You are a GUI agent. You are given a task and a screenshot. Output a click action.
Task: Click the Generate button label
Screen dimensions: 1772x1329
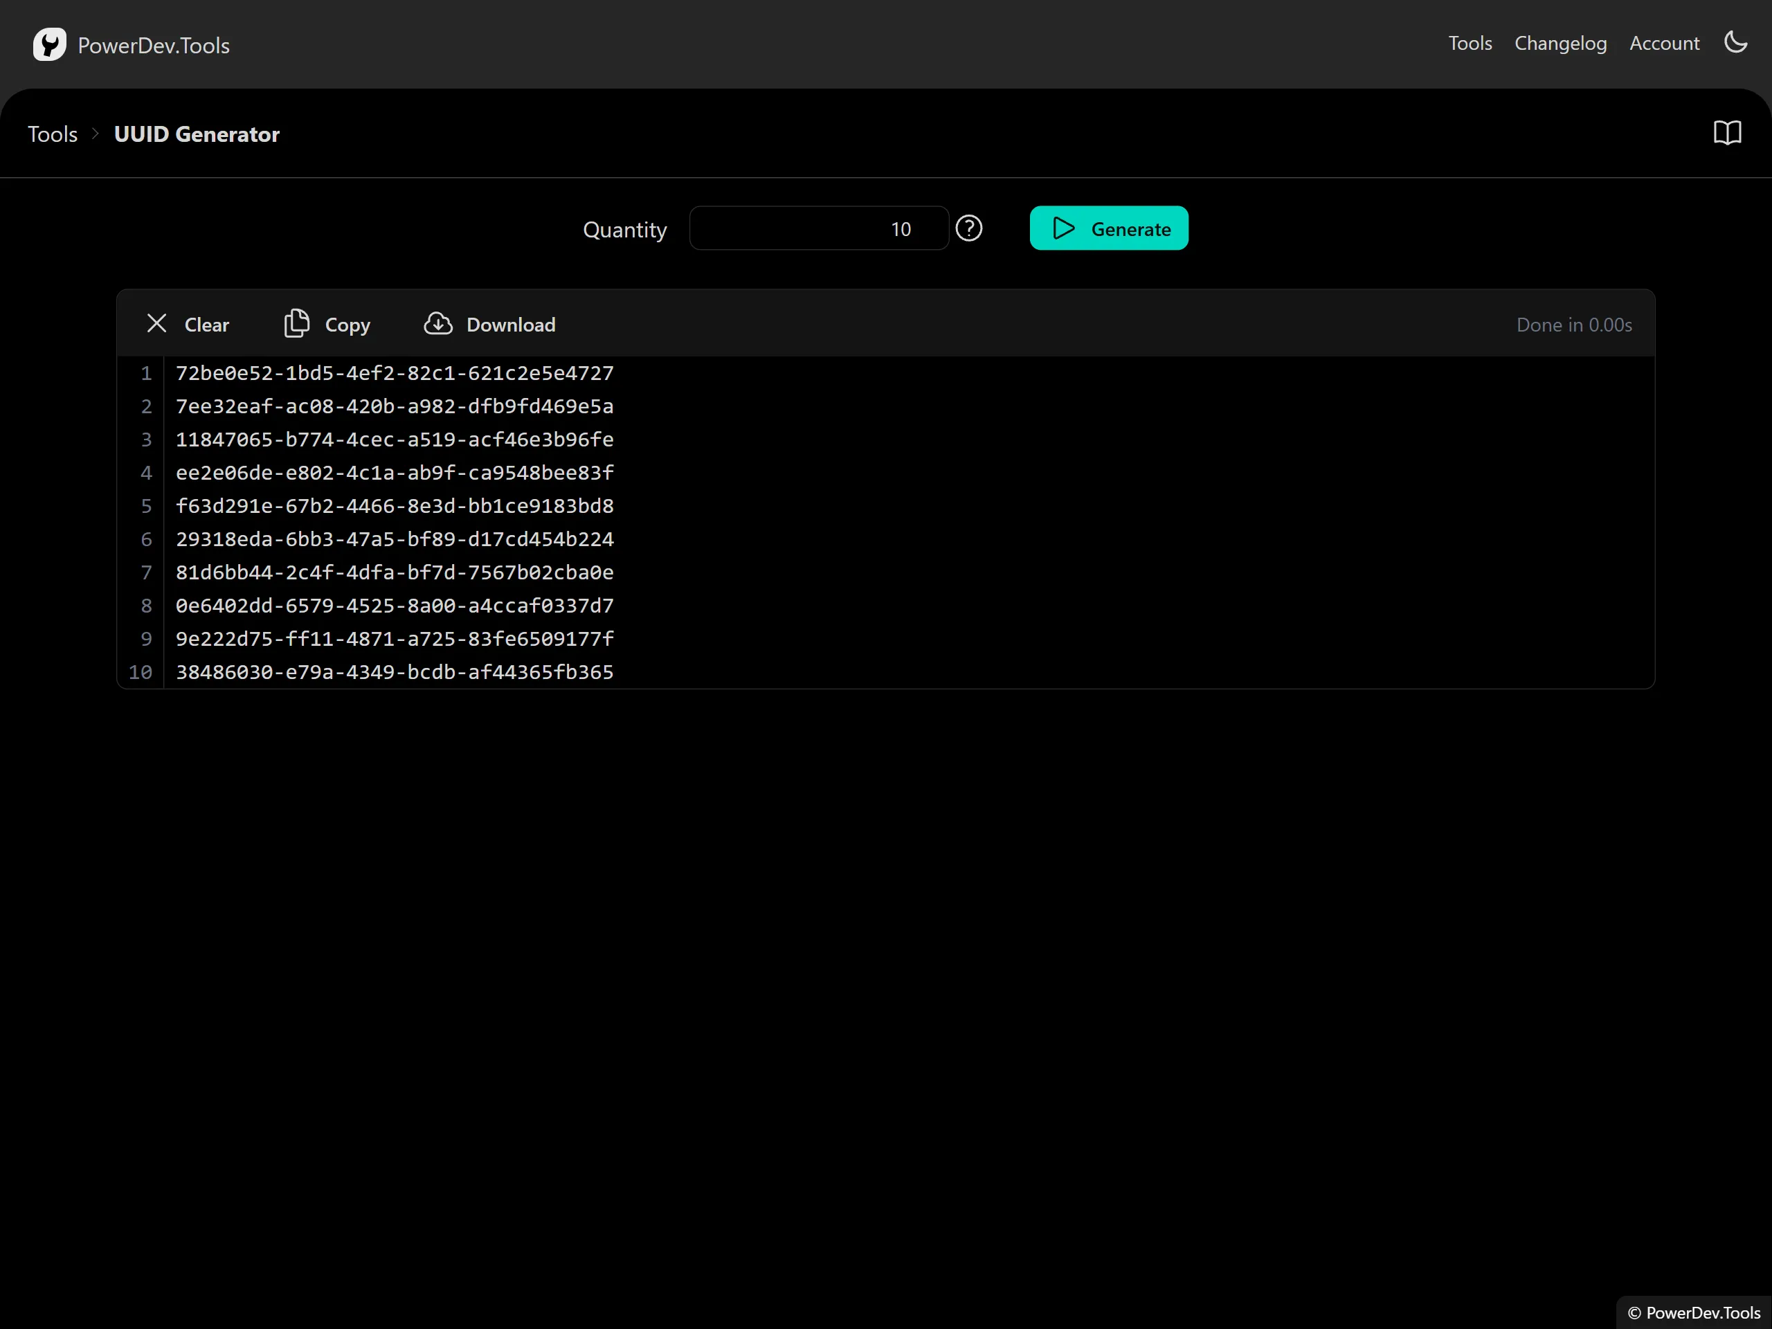[1130, 229]
